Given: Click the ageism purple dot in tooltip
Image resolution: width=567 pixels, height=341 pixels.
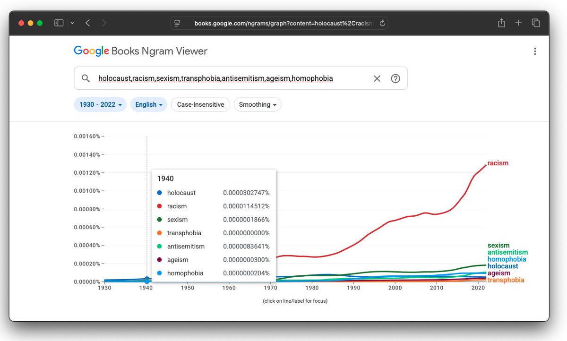Looking at the screenshot, I should click(x=159, y=260).
